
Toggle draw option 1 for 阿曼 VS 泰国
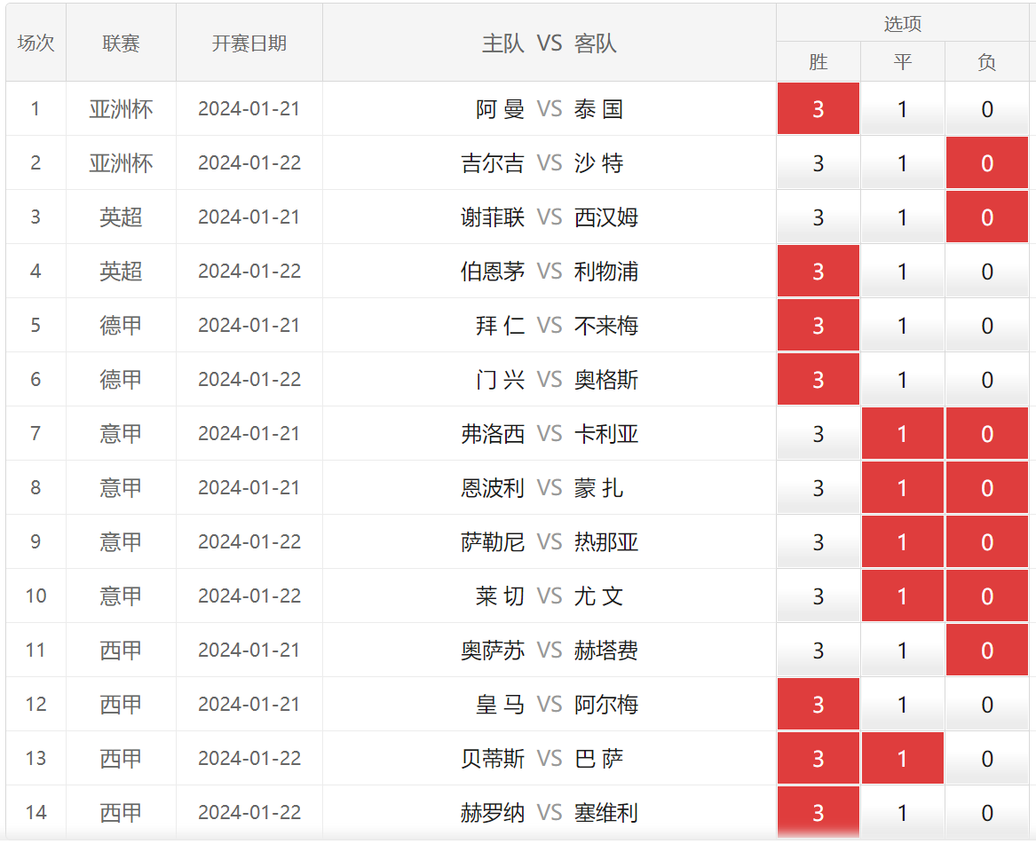coord(903,108)
